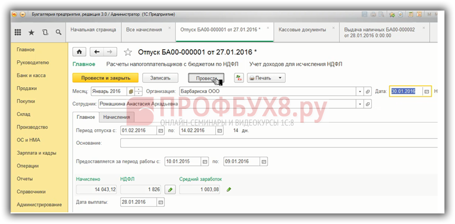The width and height of the screenshot is (455, 224).
Task: Open the search magnifier icon
Action: tap(58, 32)
